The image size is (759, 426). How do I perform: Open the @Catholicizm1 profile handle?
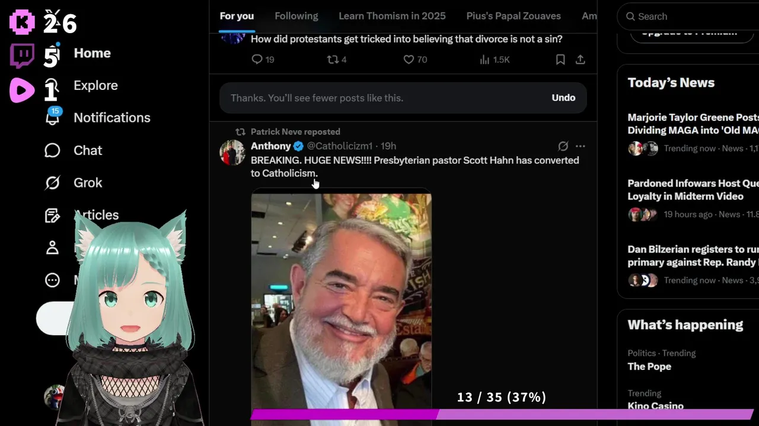click(x=340, y=146)
